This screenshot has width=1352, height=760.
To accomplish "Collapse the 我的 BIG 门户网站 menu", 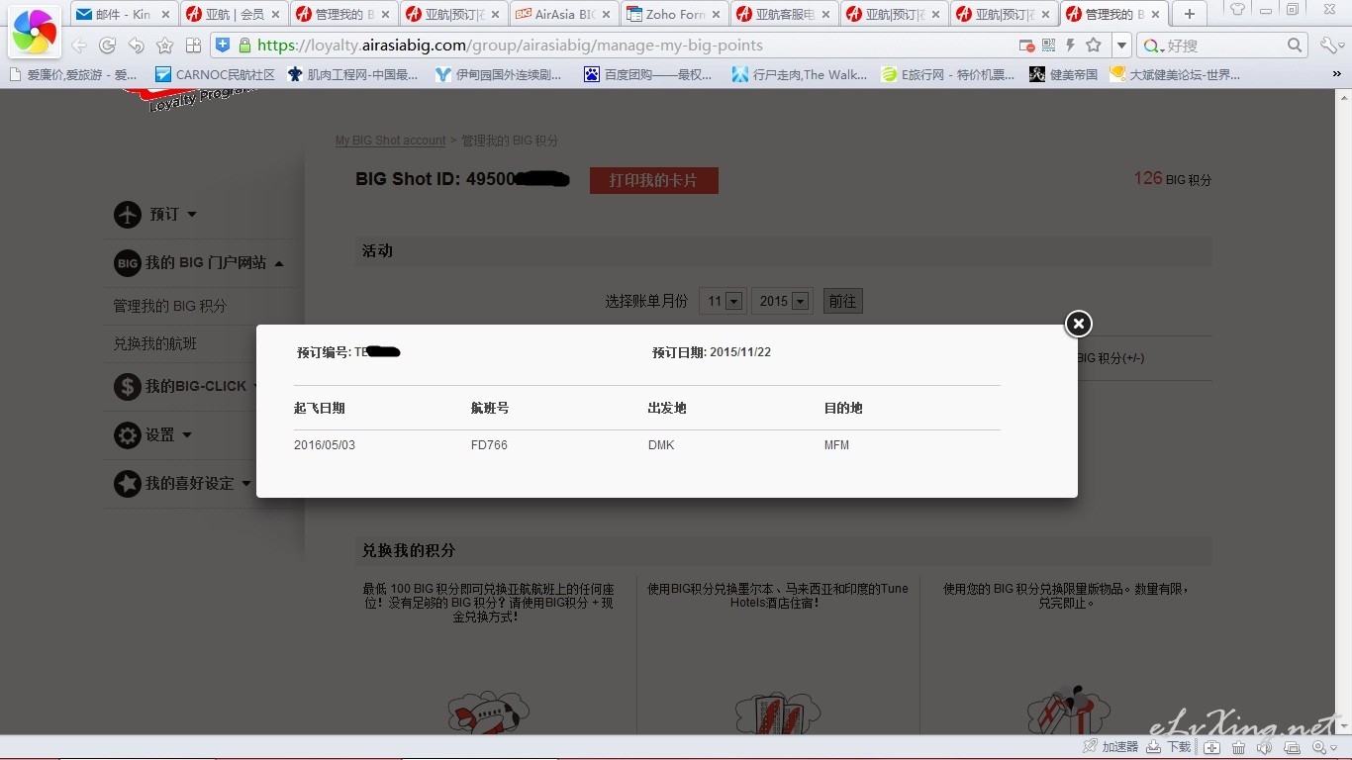I will tap(199, 262).
